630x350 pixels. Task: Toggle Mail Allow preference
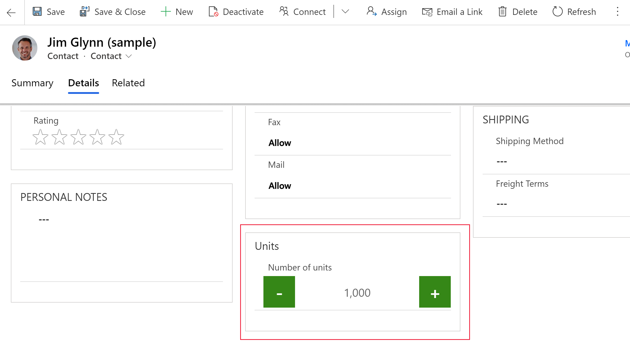pyautogui.click(x=279, y=186)
